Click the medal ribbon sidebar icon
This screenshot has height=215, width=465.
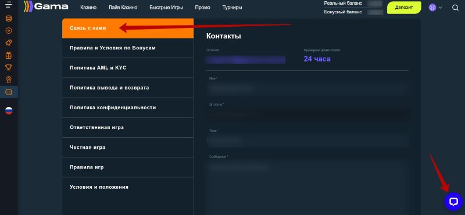[9, 80]
